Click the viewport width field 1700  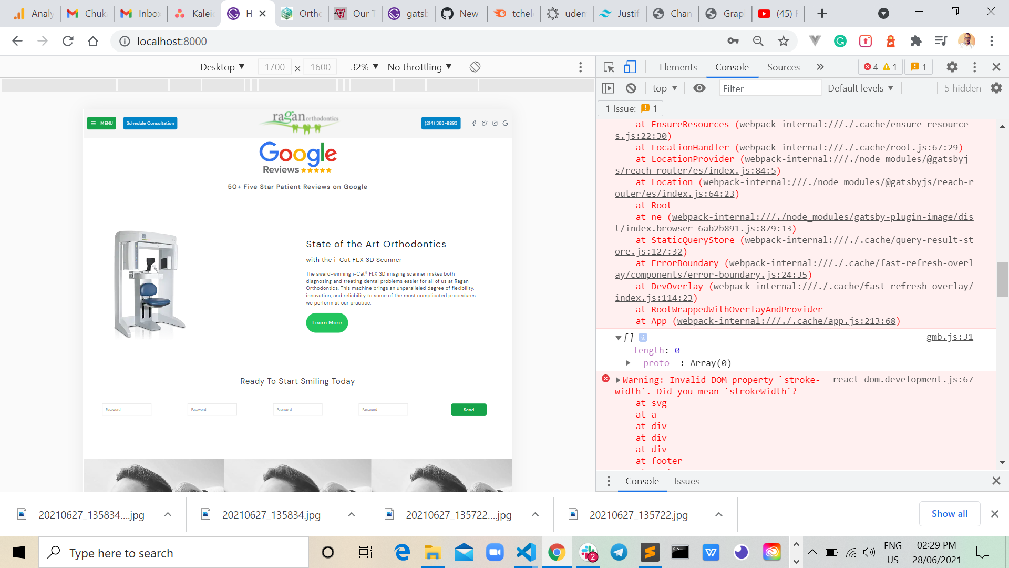275,67
